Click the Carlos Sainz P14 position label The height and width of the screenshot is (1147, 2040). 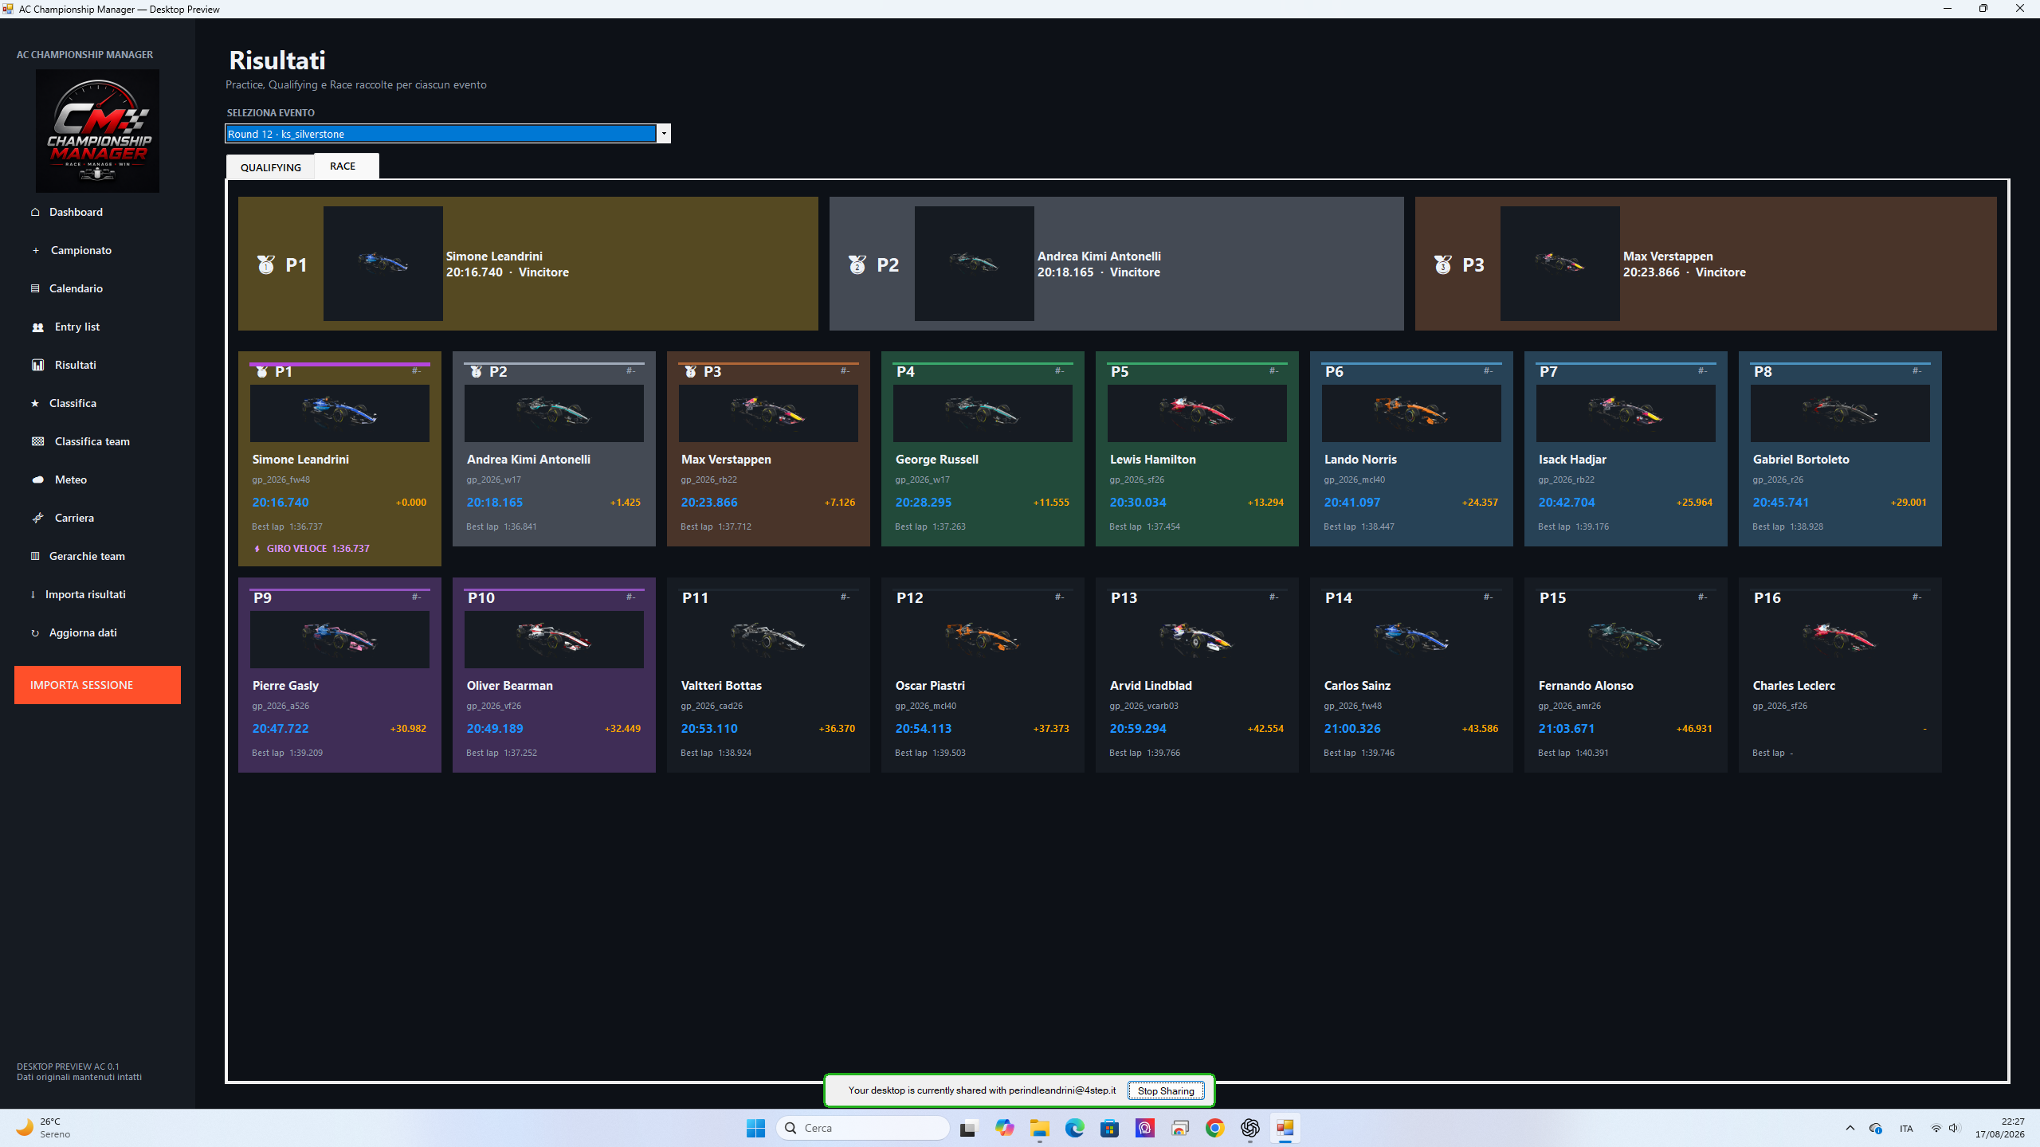(x=1339, y=598)
